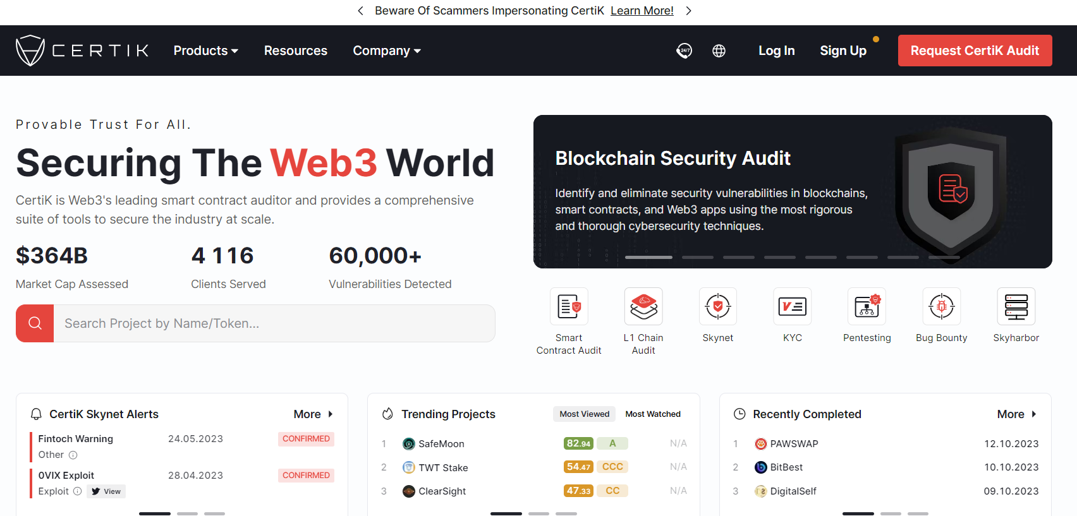Click the Search Project by Name/Token field
This screenshot has height=516, width=1077.
click(274, 323)
